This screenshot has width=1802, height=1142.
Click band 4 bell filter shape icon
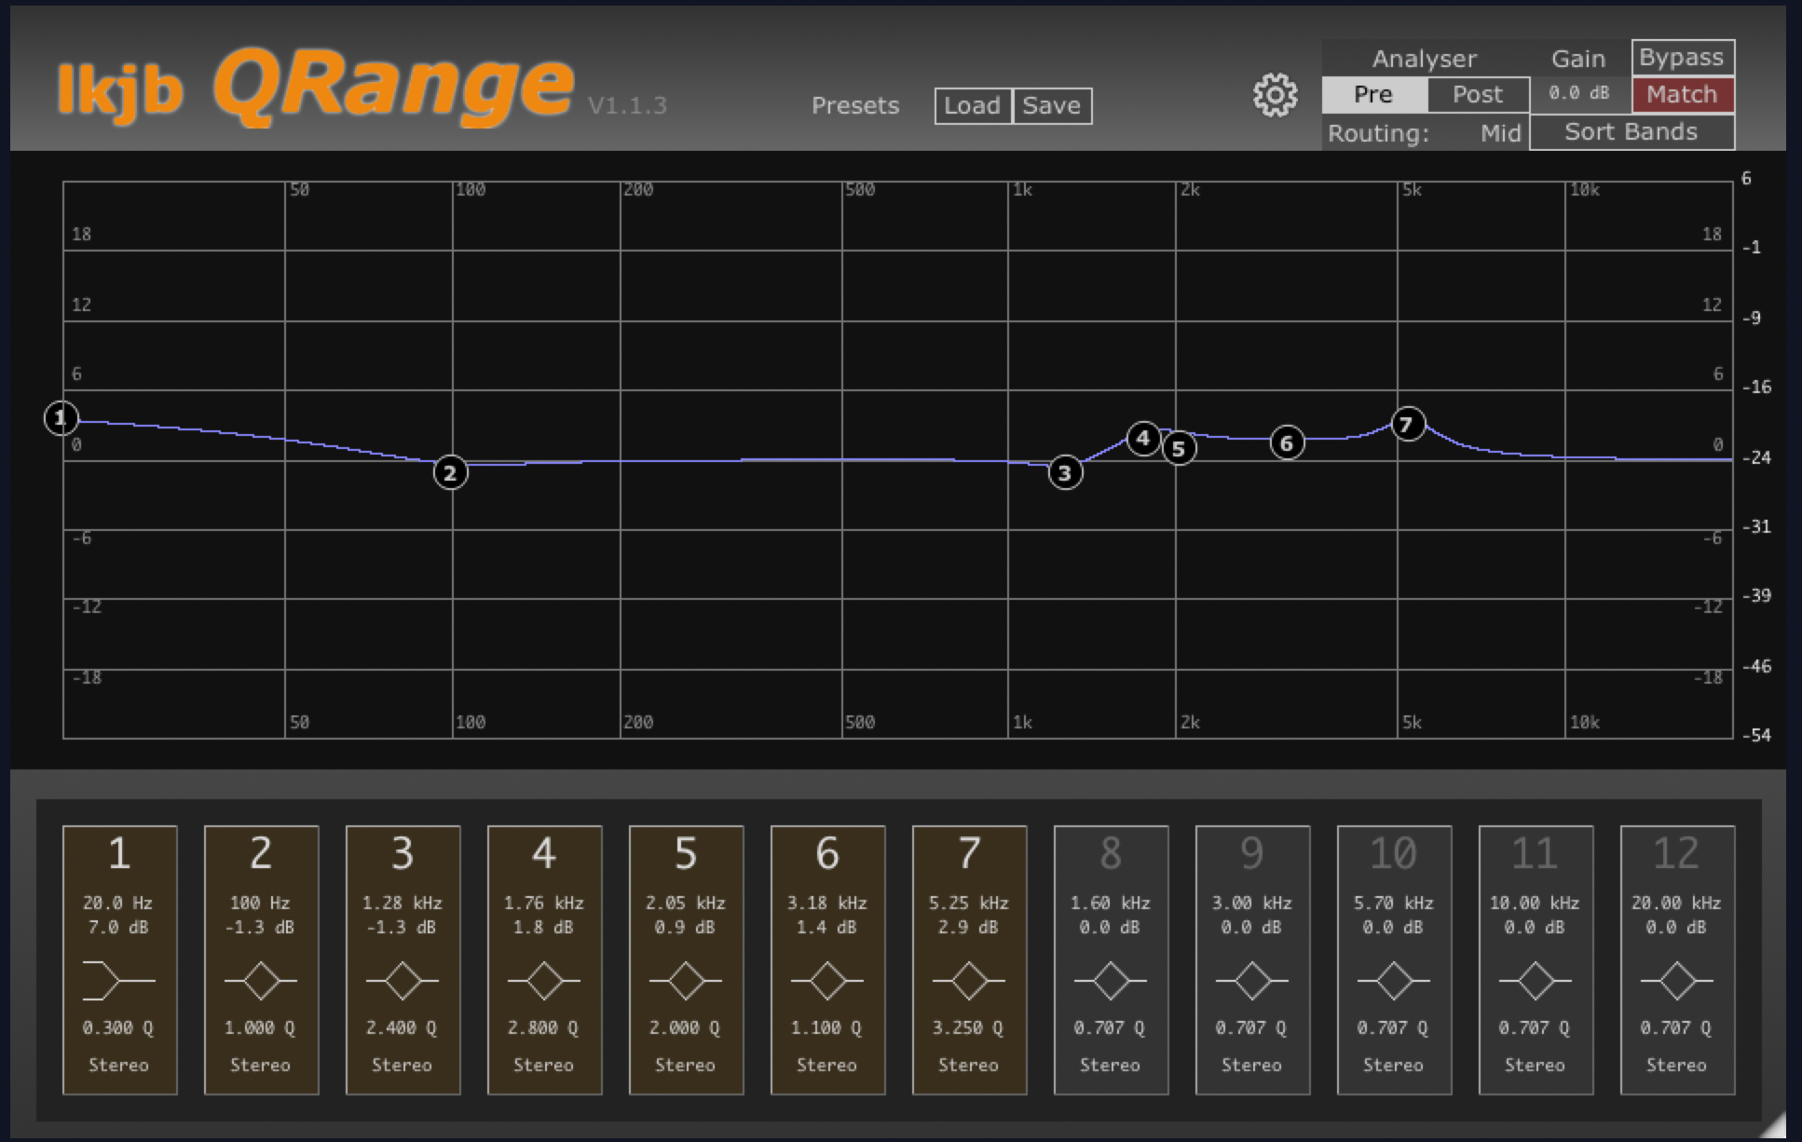(544, 981)
